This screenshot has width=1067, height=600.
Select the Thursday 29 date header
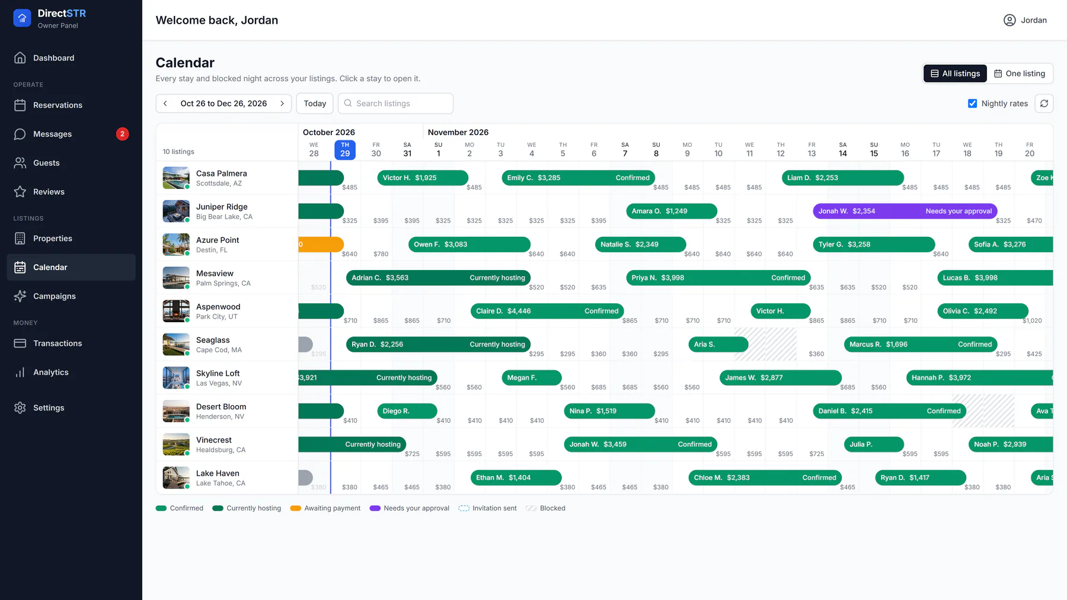pos(345,150)
